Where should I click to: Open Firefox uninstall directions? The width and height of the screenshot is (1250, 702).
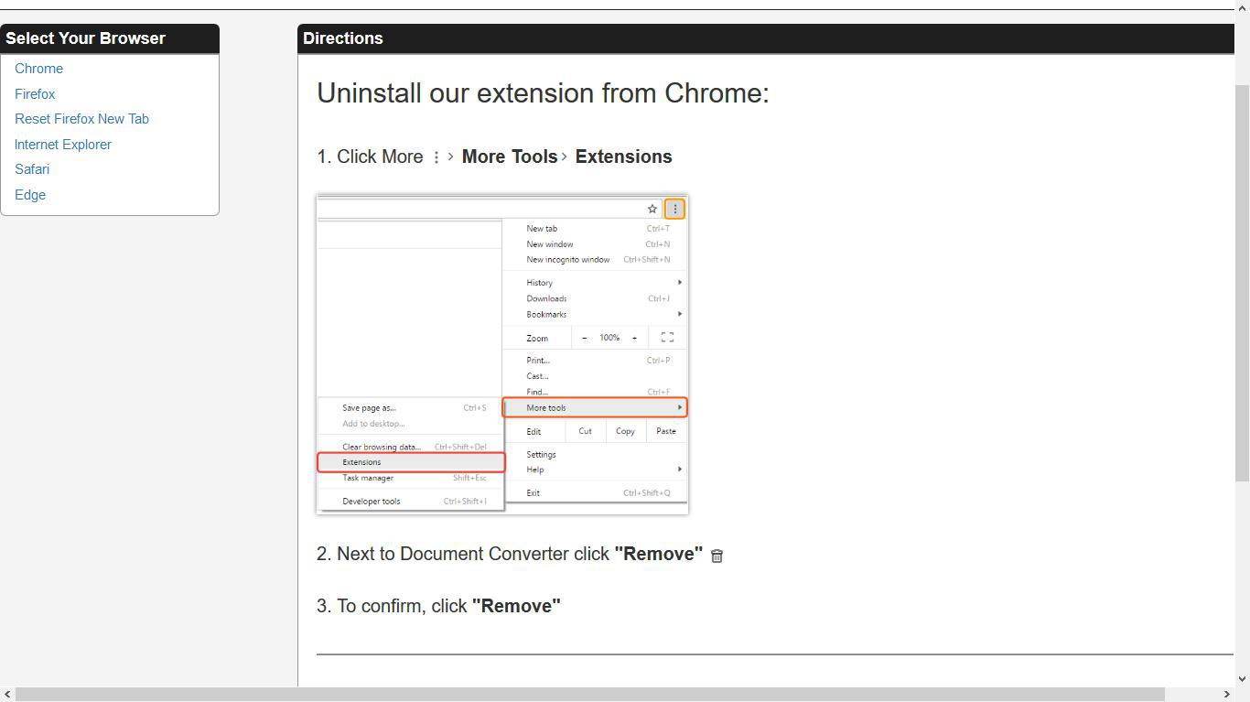click(x=35, y=94)
